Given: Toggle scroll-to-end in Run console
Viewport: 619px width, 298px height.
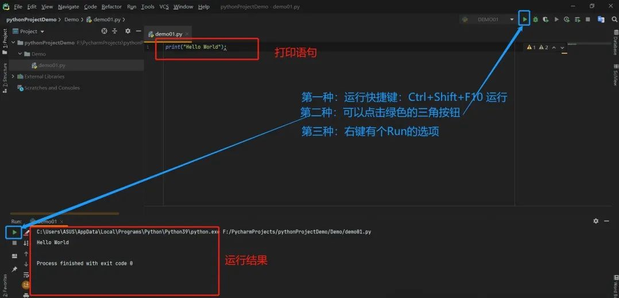Looking at the screenshot, I should 26,285.
